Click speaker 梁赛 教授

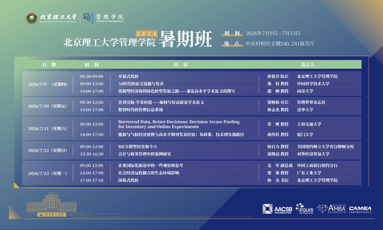(278, 173)
